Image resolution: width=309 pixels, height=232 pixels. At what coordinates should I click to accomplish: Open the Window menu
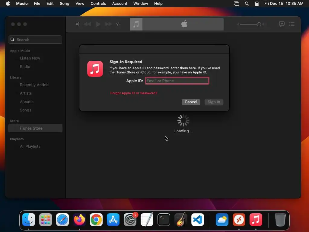click(x=141, y=4)
